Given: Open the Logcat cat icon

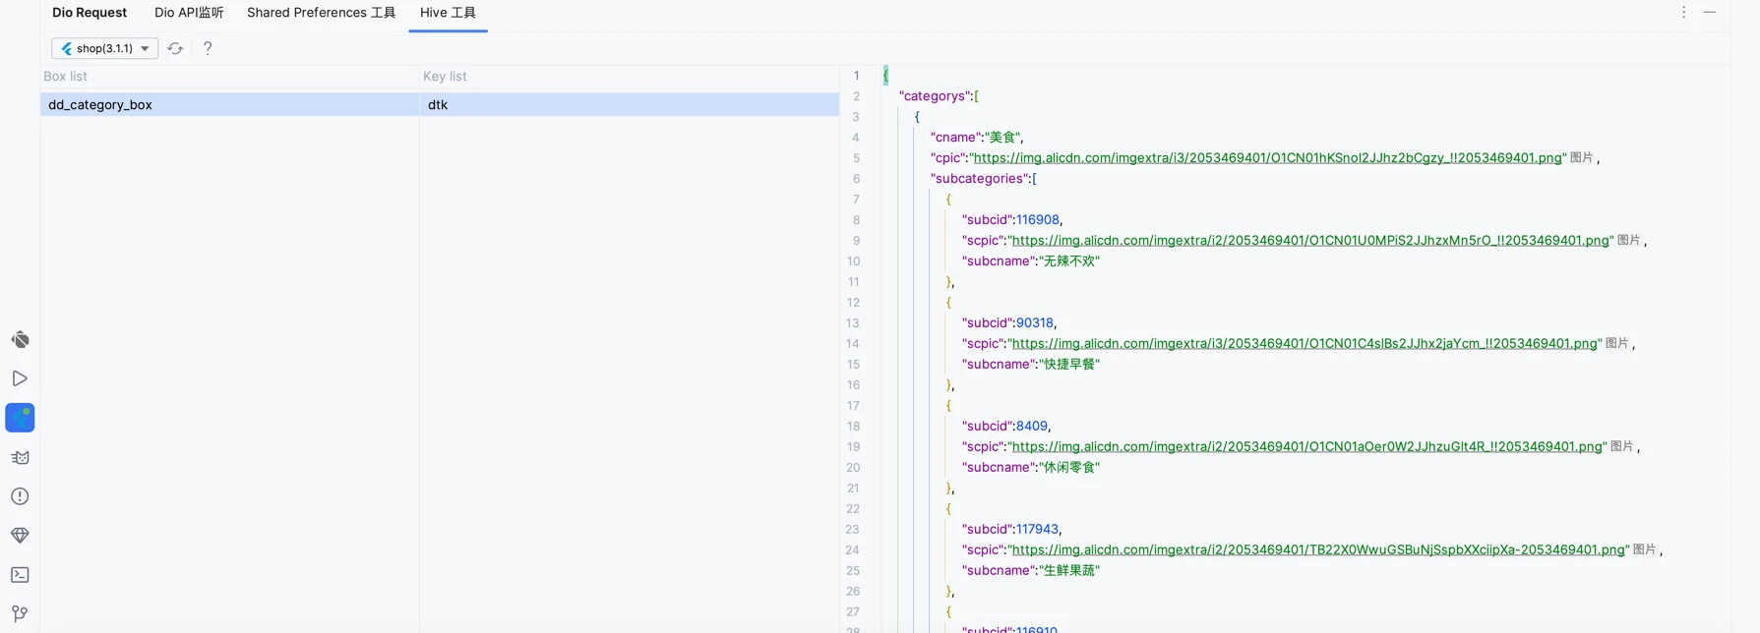Looking at the screenshot, I should click(20, 457).
